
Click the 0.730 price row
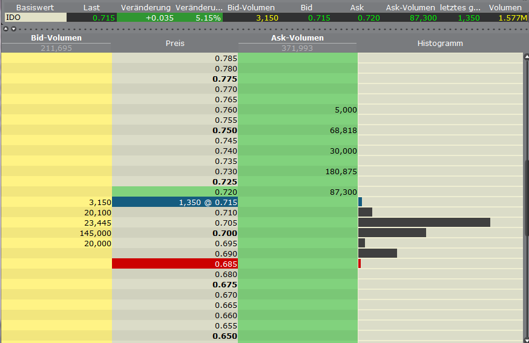point(175,171)
